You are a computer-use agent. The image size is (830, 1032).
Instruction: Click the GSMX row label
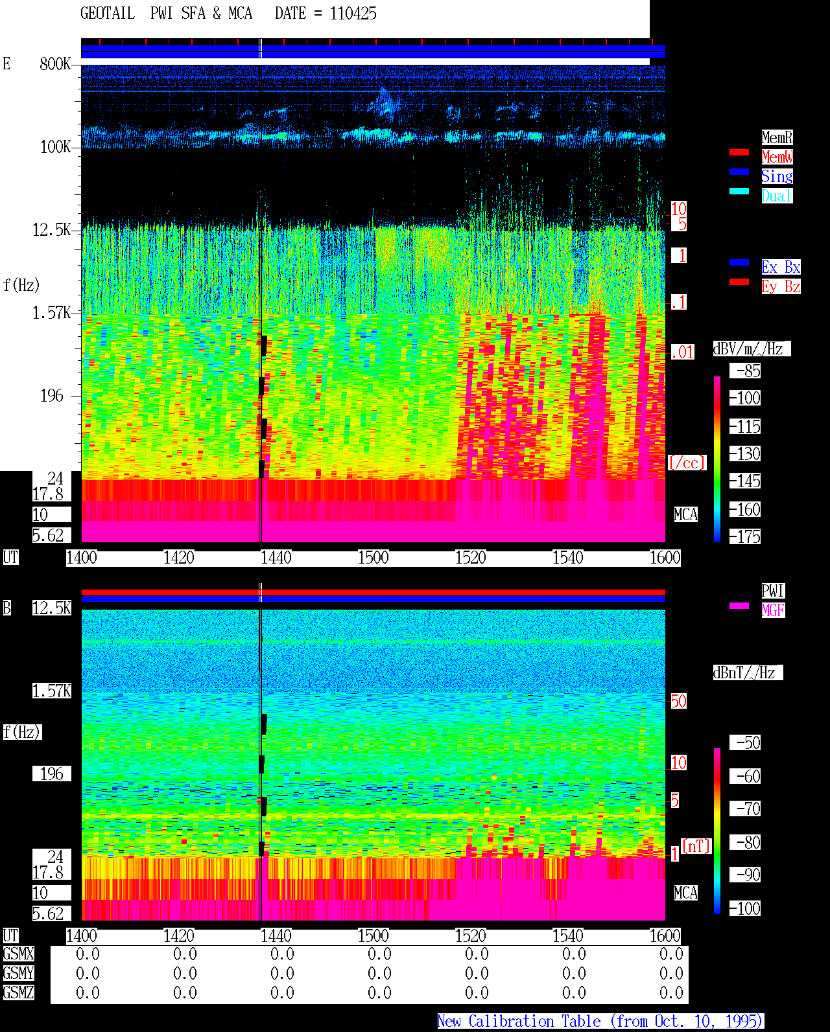click(19, 954)
